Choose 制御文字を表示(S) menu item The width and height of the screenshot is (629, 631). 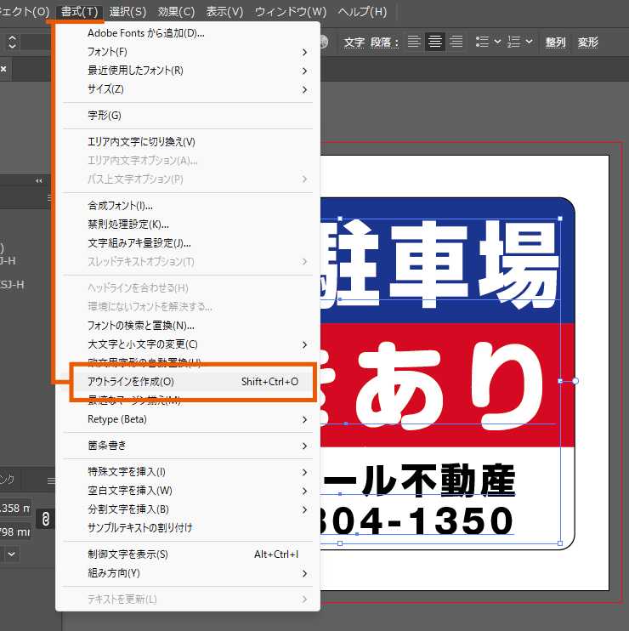(x=187, y=554)
